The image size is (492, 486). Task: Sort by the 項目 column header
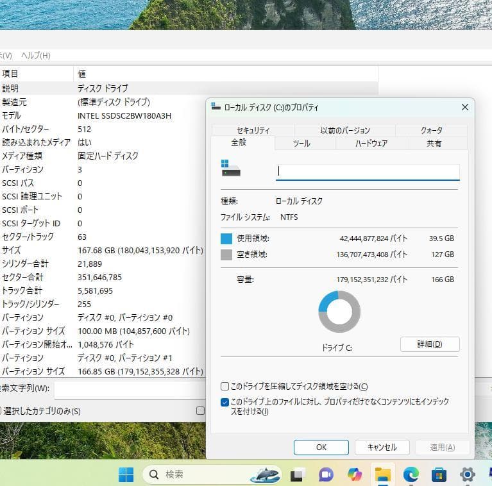[x=37, y=74]
